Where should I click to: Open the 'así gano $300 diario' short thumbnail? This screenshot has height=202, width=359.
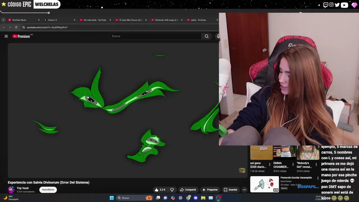pos(261,152)
